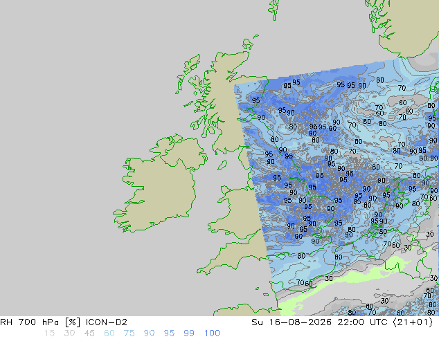This screenshot has width=439, height=339.
Task: Select the 75 value in bottom legend
Action: point(129,333)
